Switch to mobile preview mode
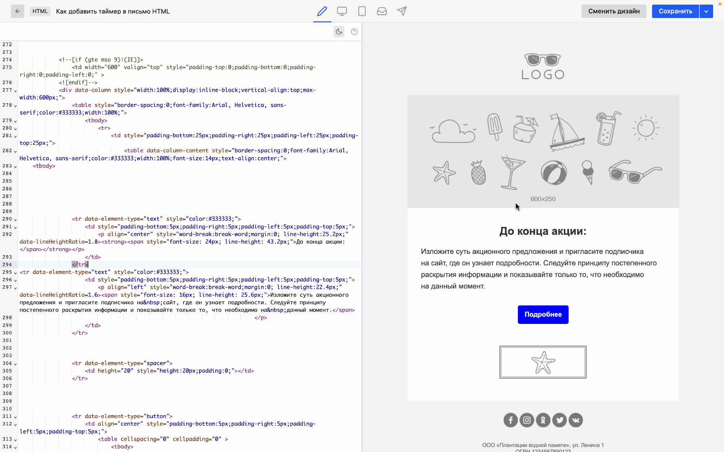This screenshot has height=452, width=724. tap(362, 11)
